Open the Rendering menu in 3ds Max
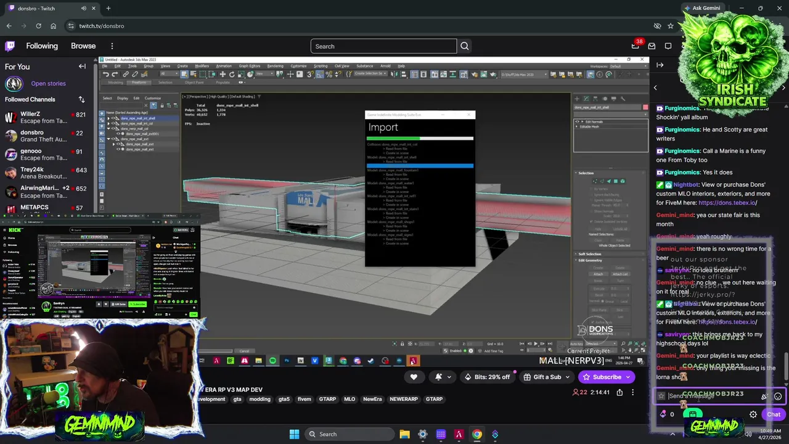 pyautogui.click(x=275, y=66)
